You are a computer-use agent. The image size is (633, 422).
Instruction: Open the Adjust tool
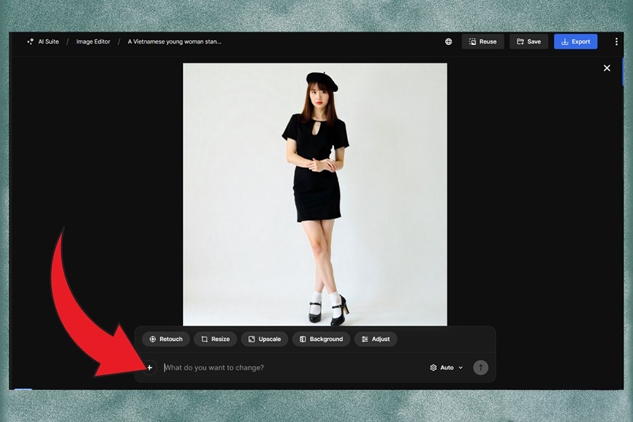376,339
